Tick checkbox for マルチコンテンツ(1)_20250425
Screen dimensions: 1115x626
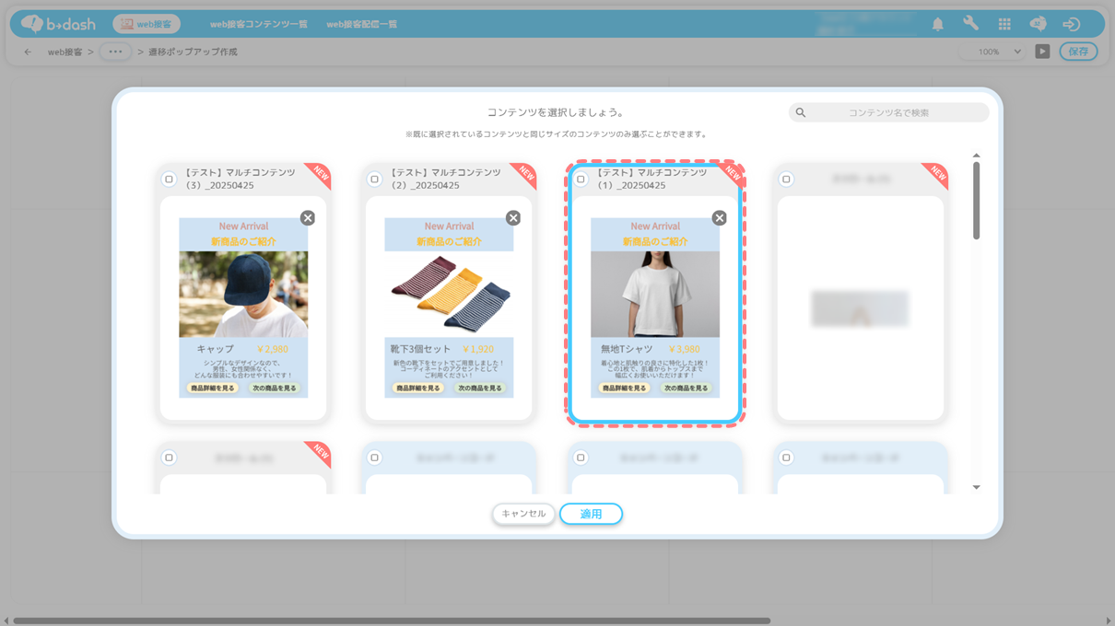581,180
